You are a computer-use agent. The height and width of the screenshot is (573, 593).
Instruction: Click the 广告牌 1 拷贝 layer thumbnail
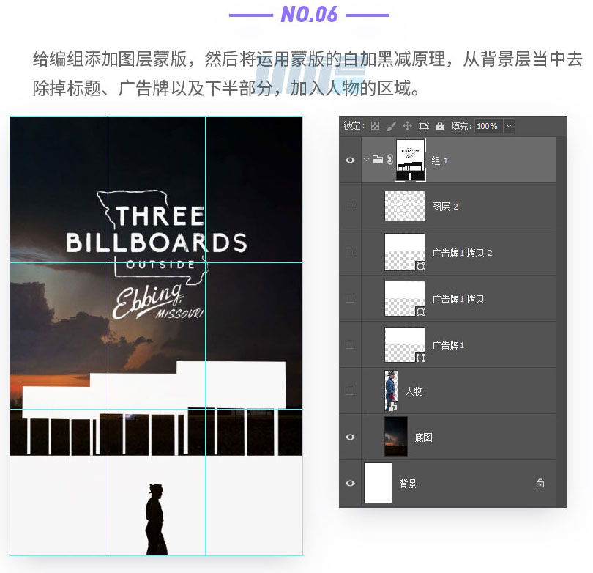coord(405,298)
